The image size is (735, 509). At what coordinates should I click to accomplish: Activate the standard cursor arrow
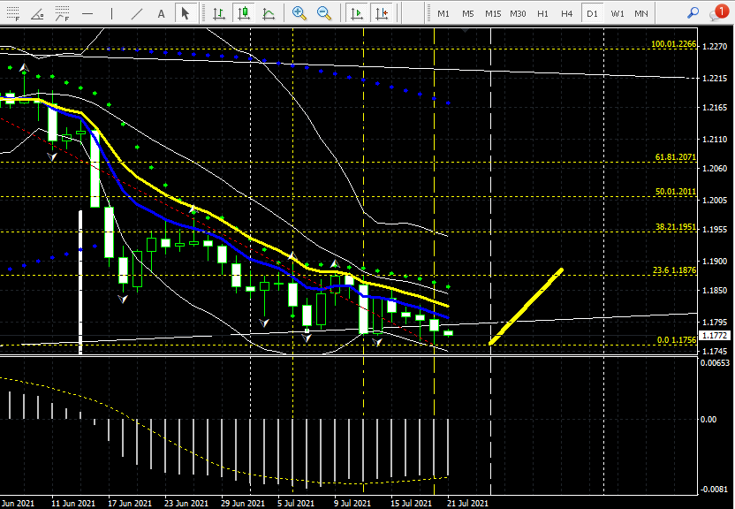[x=186, y=13]
